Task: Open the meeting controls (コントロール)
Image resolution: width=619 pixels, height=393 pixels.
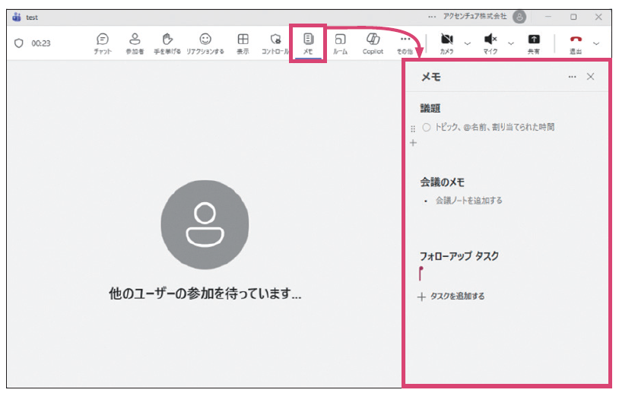Action: click(275, 43)
